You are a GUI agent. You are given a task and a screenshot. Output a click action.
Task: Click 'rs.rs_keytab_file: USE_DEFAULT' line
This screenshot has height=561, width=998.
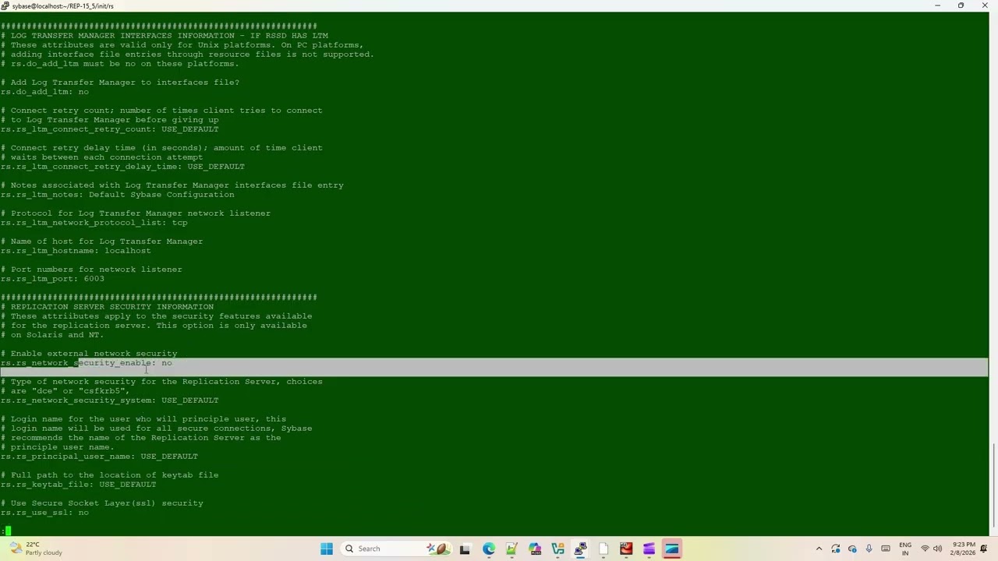(x=79, y=485)
